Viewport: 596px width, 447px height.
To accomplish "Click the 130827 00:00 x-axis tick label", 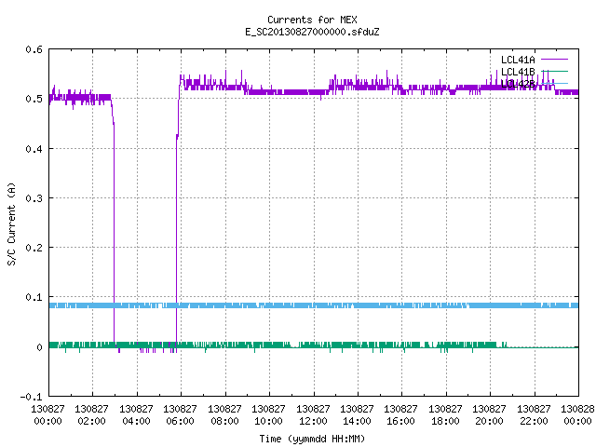I will (47, 415).
